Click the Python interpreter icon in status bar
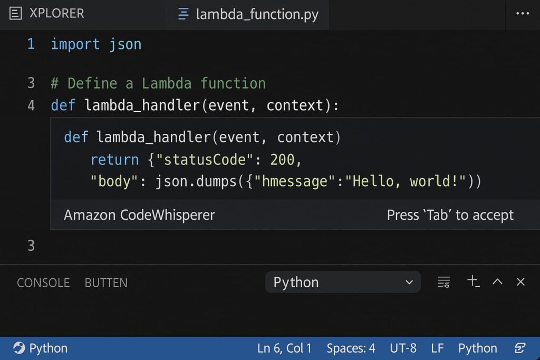This screenshot has width=540, height=360. tap(19, 348)
